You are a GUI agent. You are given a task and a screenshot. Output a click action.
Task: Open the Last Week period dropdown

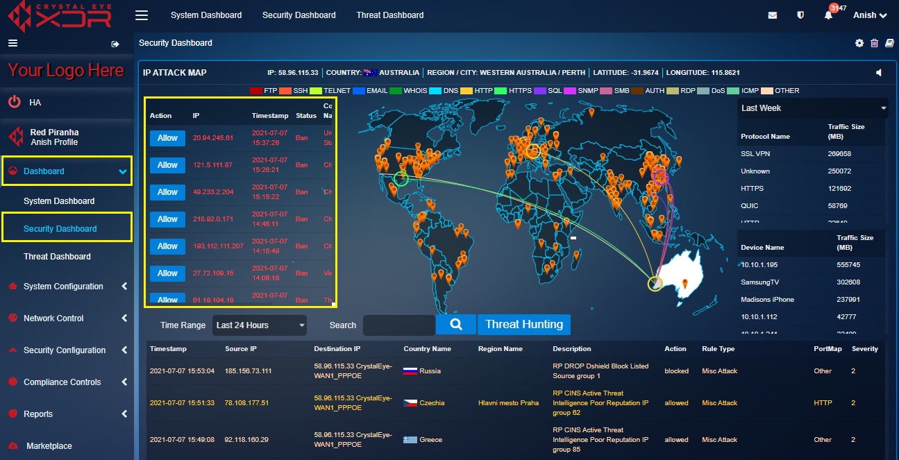coord(812,108)
